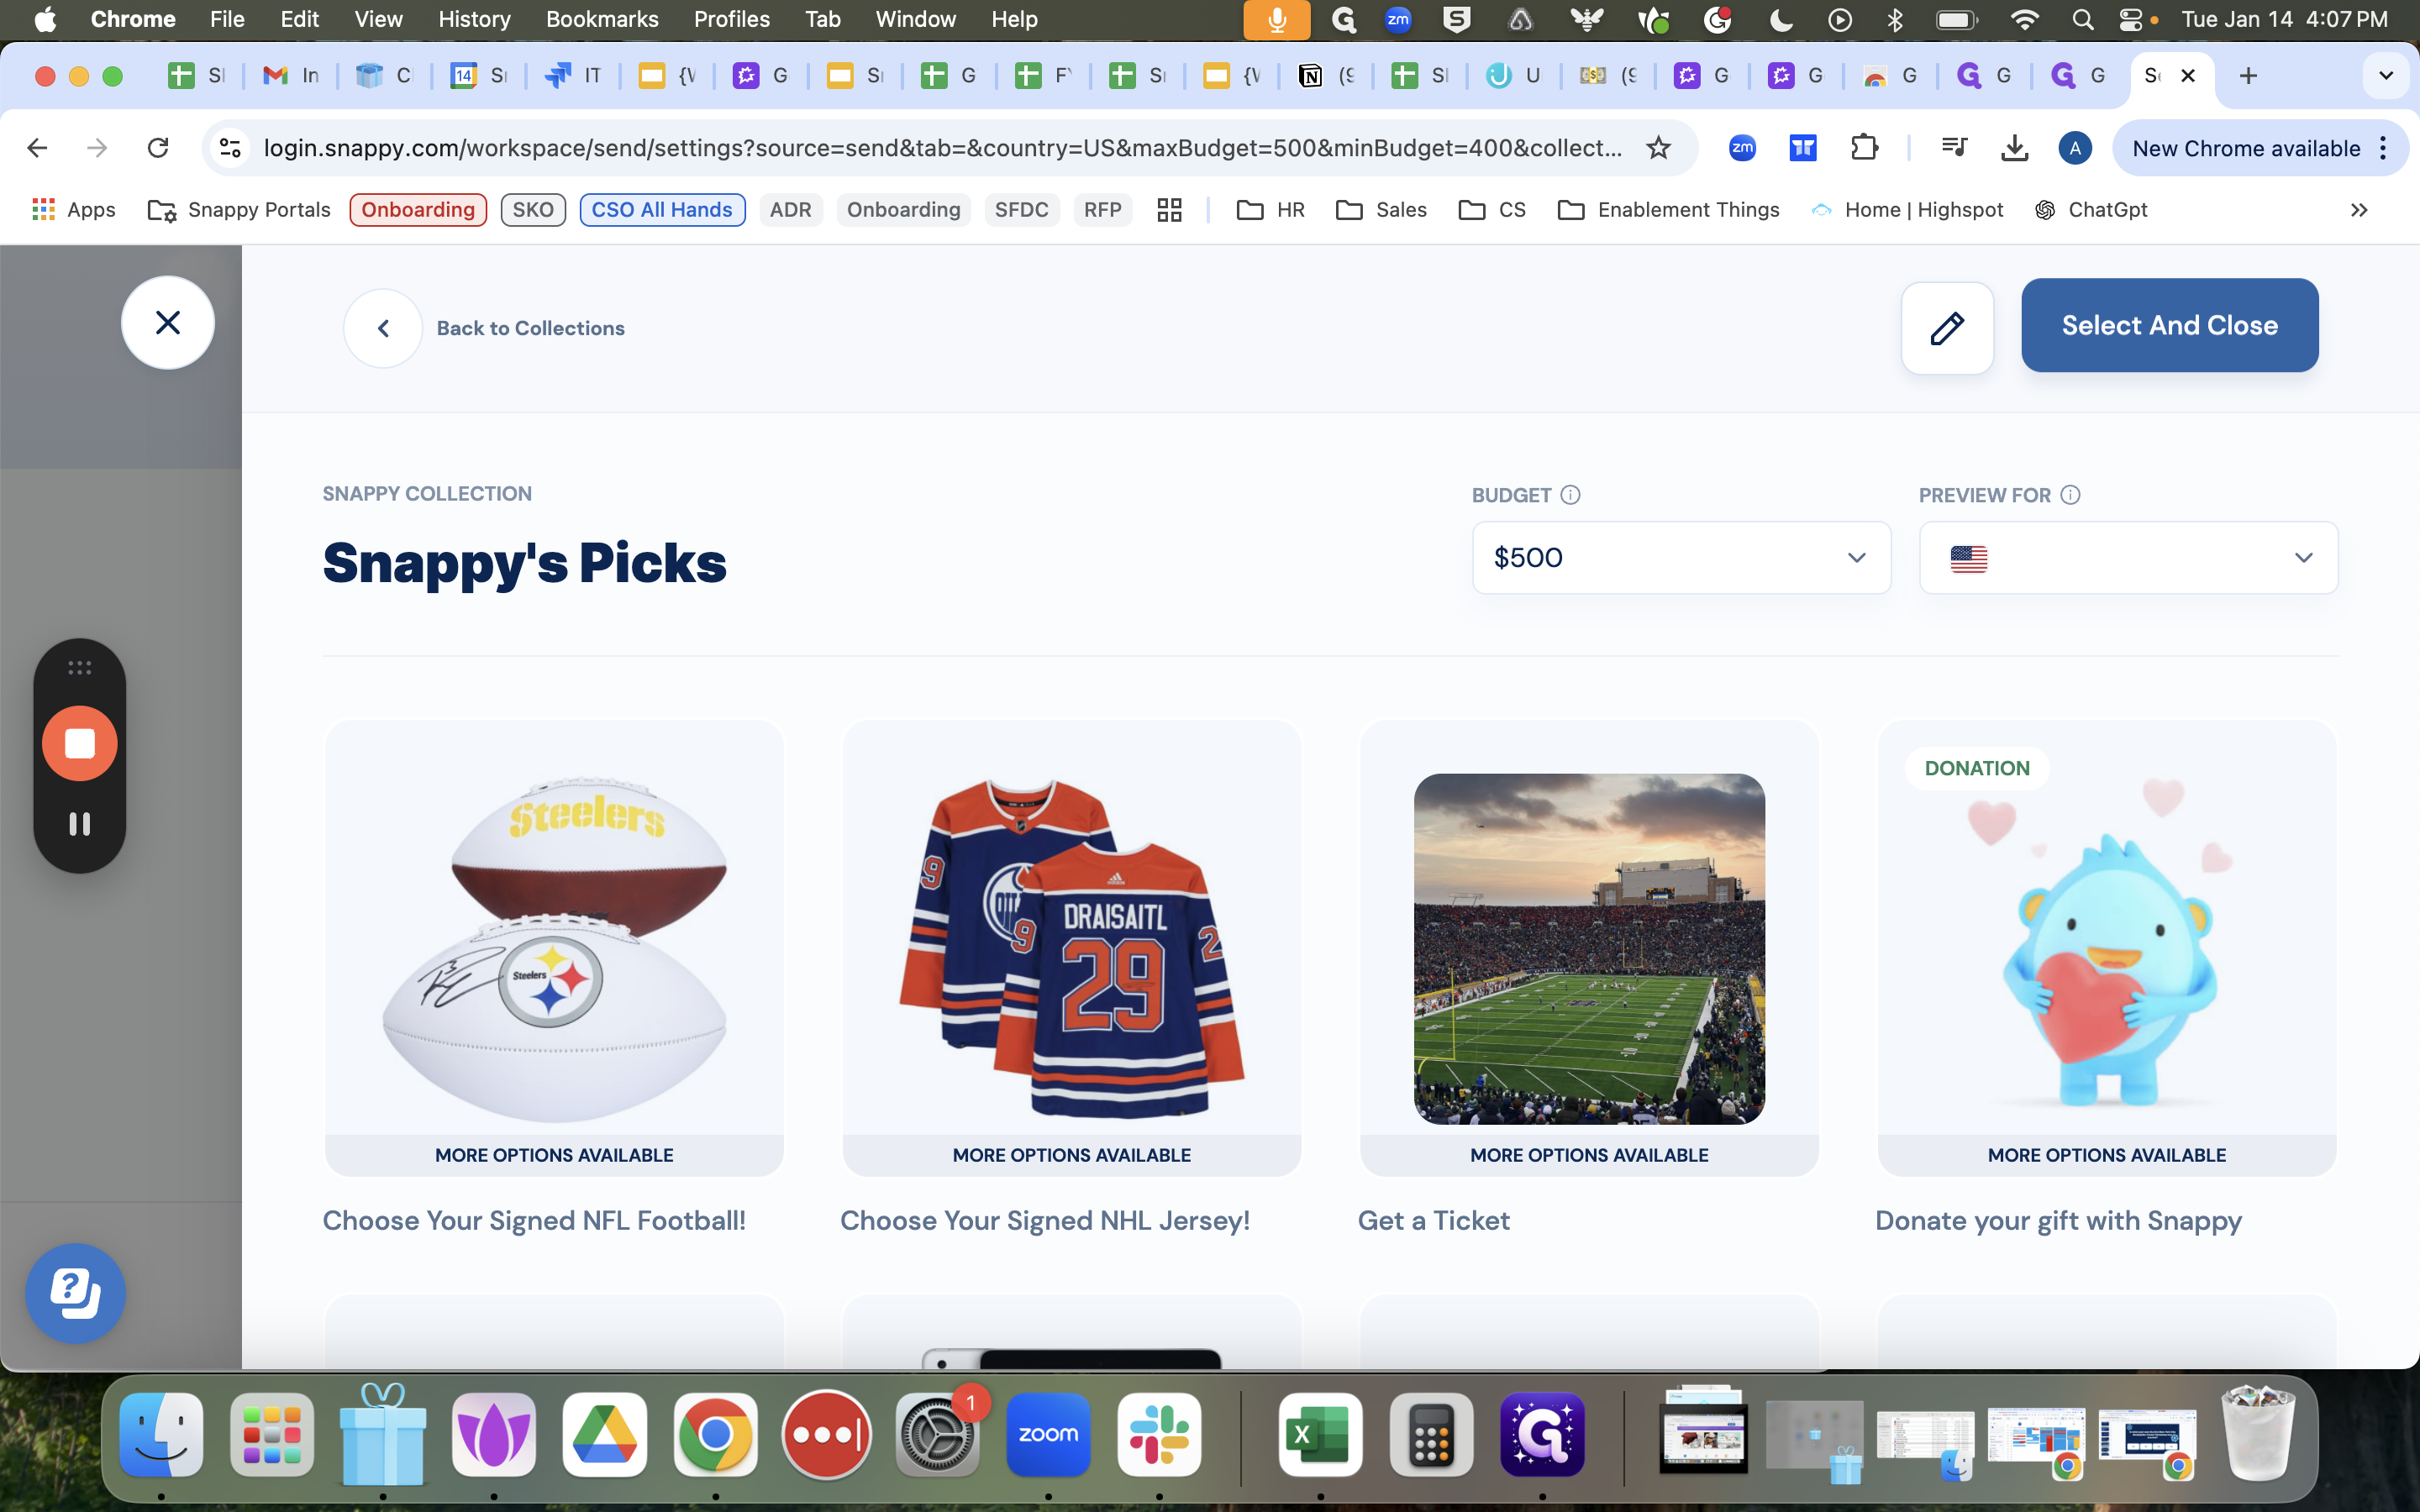
Task: Click Choose Your Signed NHL Jersey! title
Action: pos(1045,1220)
